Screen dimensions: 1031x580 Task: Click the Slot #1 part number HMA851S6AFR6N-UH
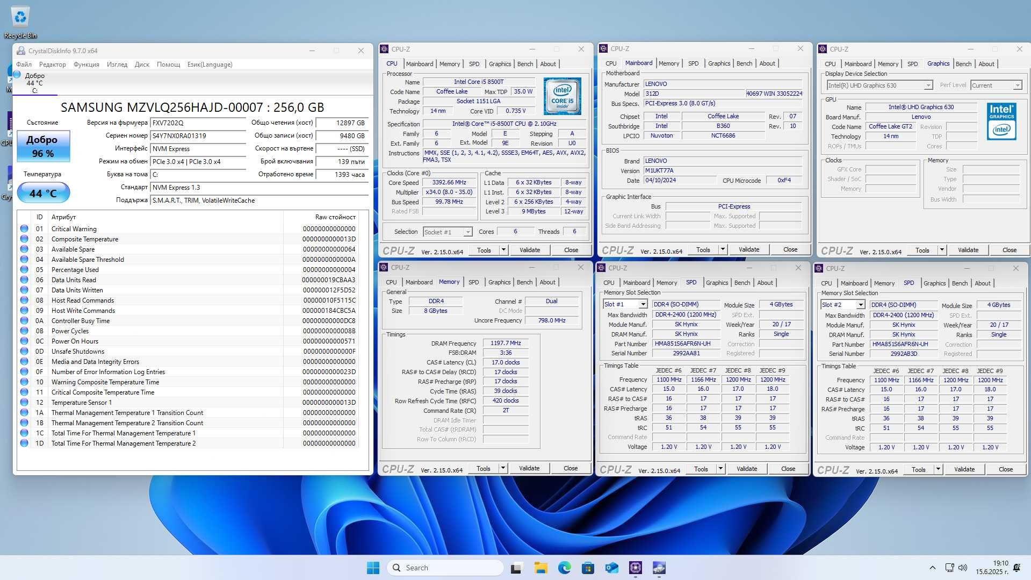(x=686, y=343)
